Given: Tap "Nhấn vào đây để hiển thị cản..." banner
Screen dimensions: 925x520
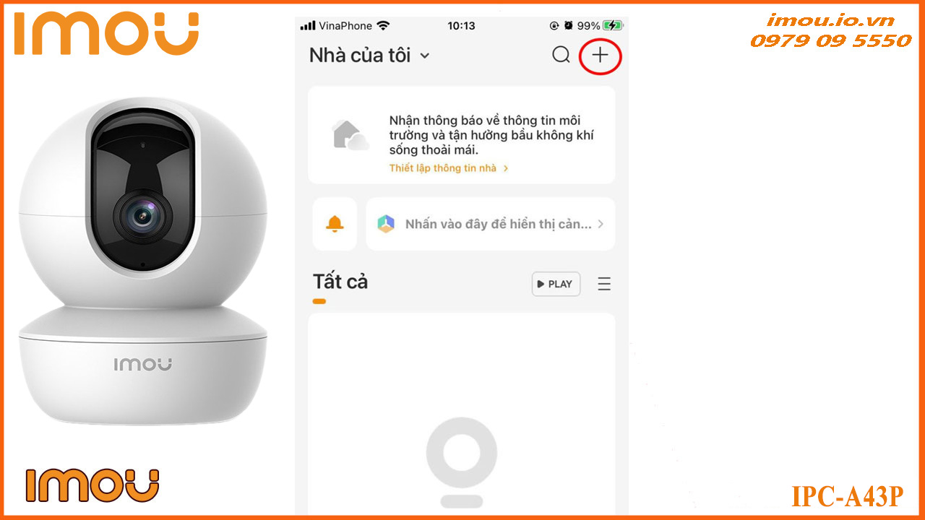Looking at the screenshot, I should pyautogui.click(x=491, y=224).
